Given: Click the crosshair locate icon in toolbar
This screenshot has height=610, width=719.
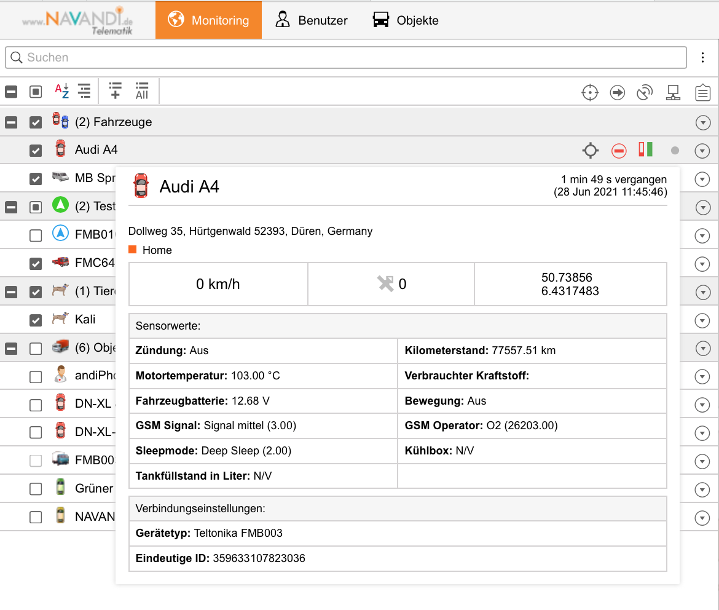Looking at the screenshot, I should (x=590, y=93).
